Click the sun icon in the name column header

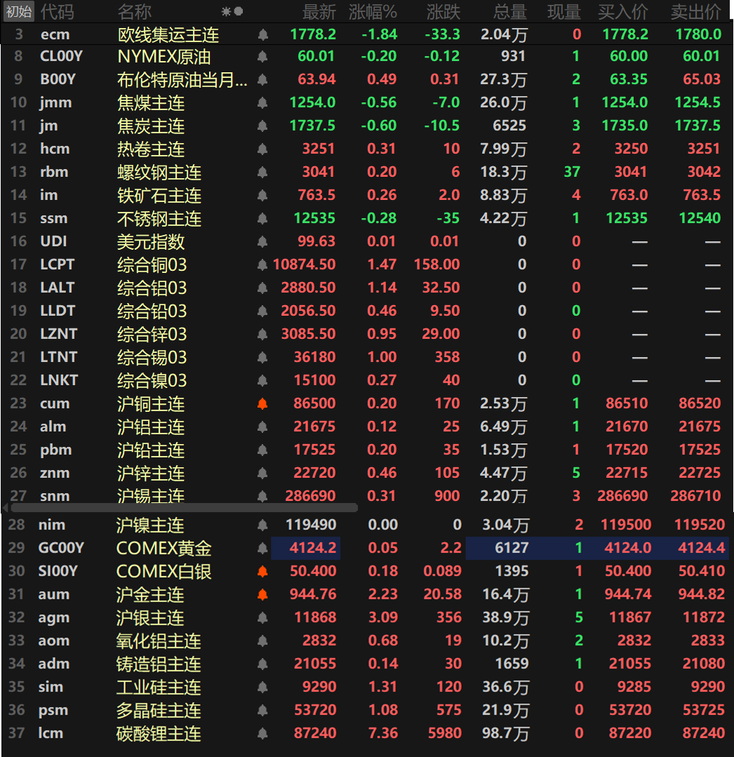(x=223, y=12)
